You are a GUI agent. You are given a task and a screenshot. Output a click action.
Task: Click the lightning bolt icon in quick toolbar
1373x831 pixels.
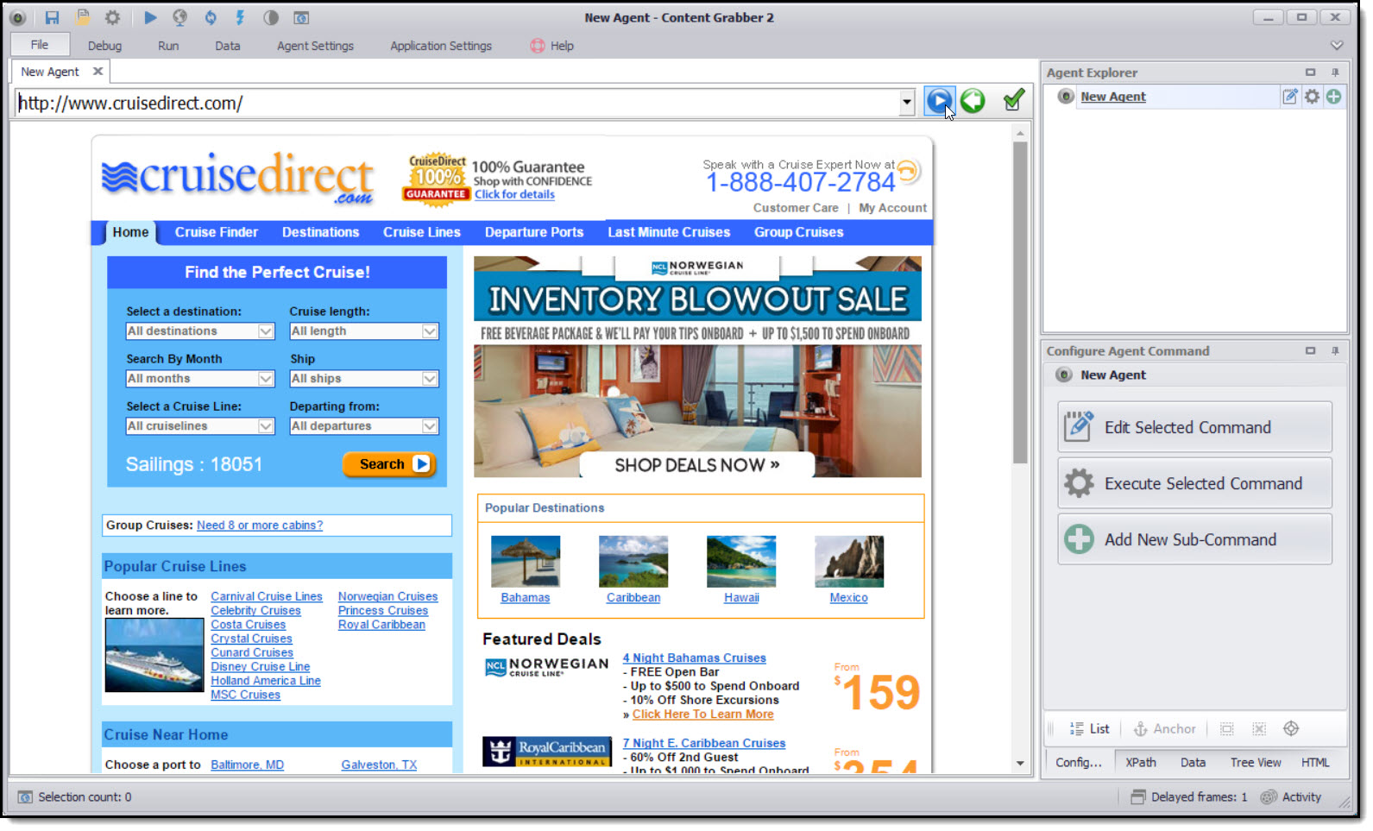(x=240, y=17)
